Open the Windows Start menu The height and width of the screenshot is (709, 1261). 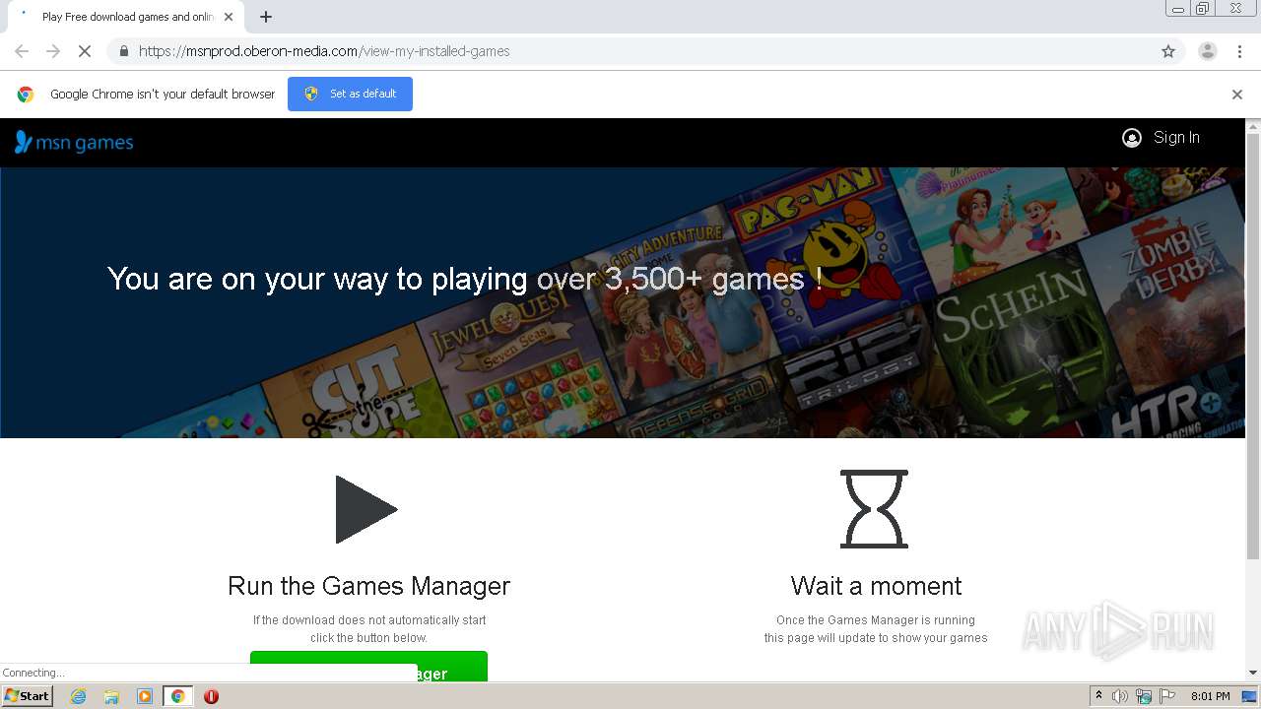[x=28, y=696]
